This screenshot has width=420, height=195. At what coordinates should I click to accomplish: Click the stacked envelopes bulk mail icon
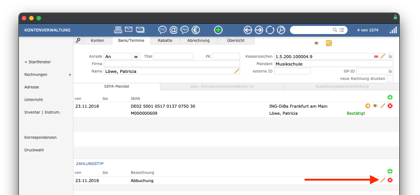(140, 30)
